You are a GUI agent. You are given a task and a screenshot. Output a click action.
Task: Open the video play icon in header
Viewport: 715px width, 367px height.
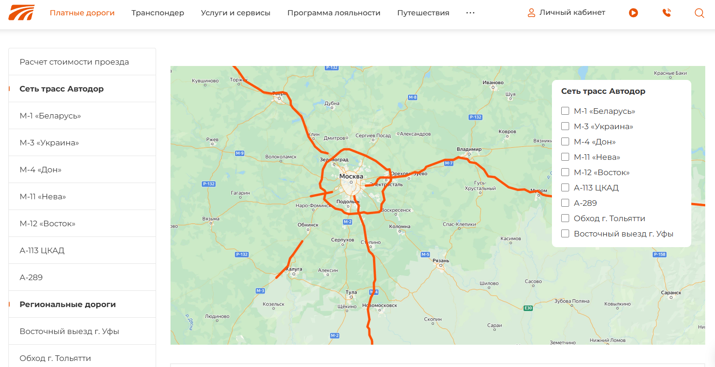click(633, 13)
